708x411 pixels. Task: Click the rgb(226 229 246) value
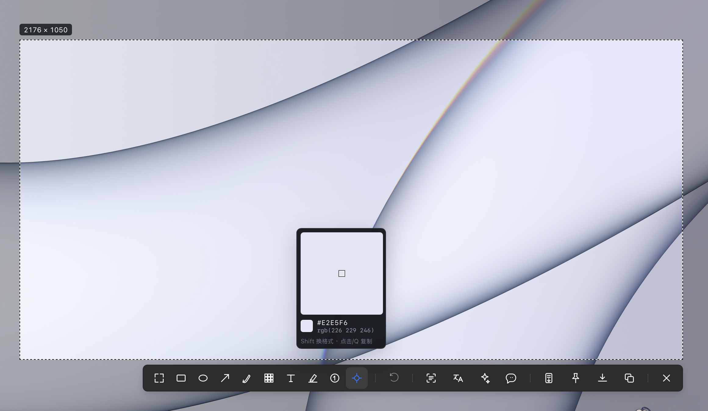point(345,331)
